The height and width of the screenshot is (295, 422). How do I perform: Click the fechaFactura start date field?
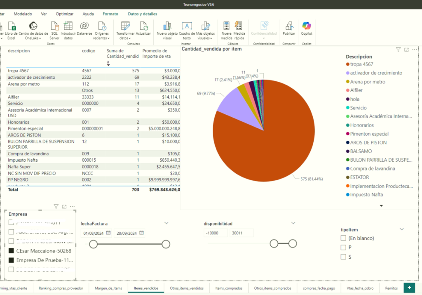[x=93, y=233]
